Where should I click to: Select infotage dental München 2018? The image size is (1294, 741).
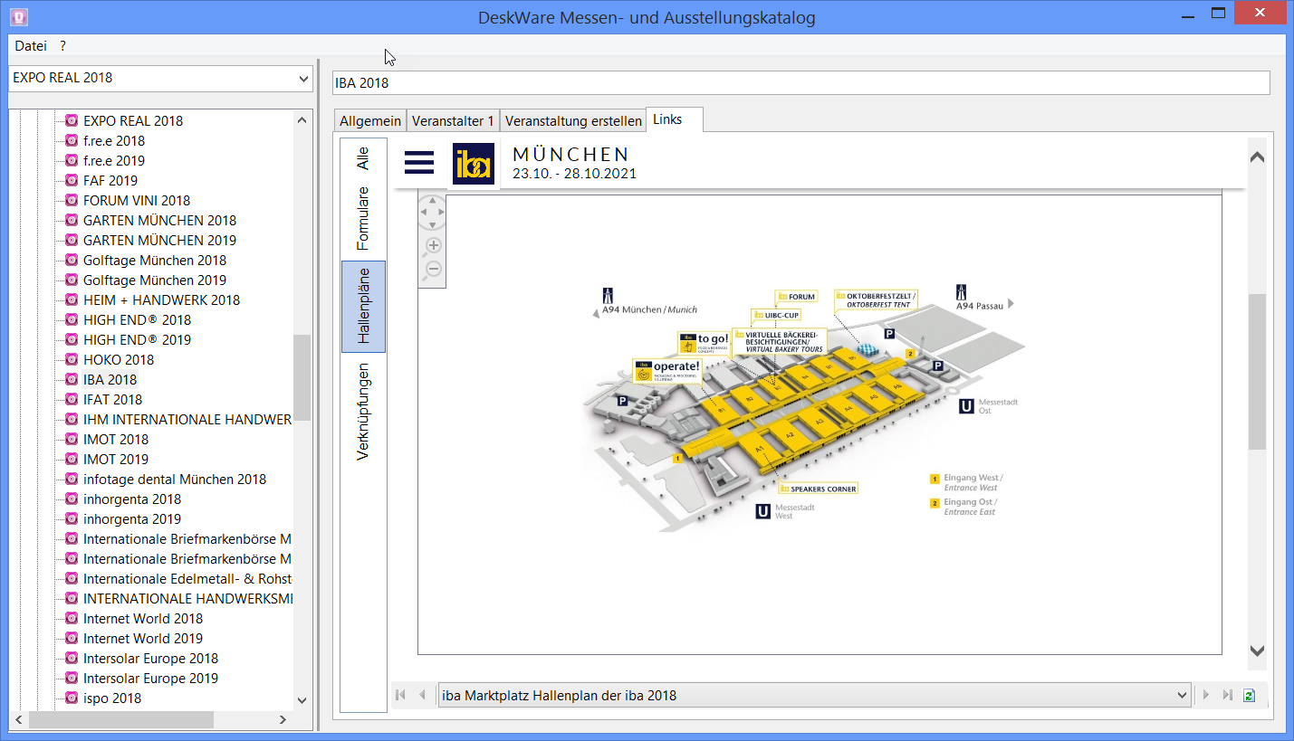(175, 479)
